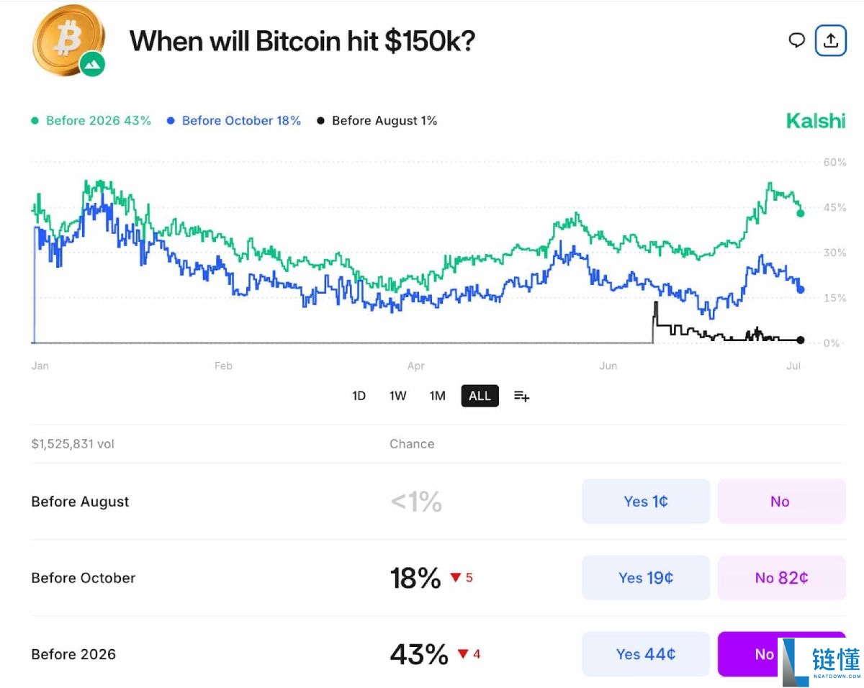This screenshot has height=688, width=864.
Task: Buy Yes 1¢ for Before August
Action: (645, 502)
